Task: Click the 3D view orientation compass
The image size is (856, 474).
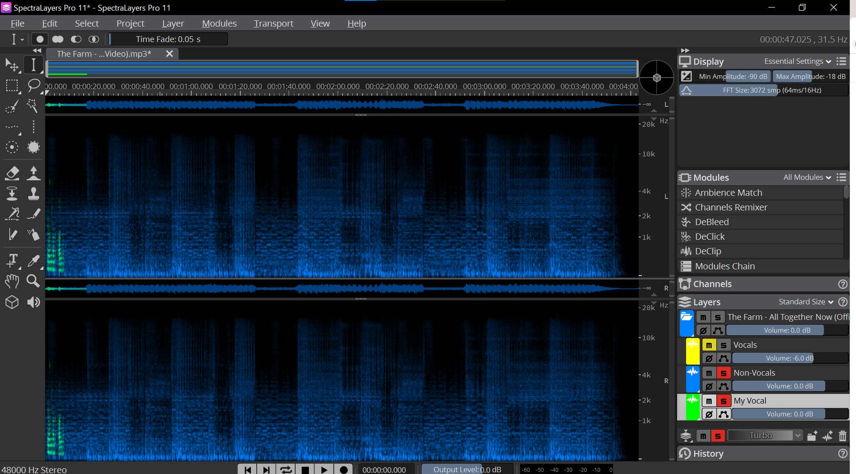Action: coord(656,78)
